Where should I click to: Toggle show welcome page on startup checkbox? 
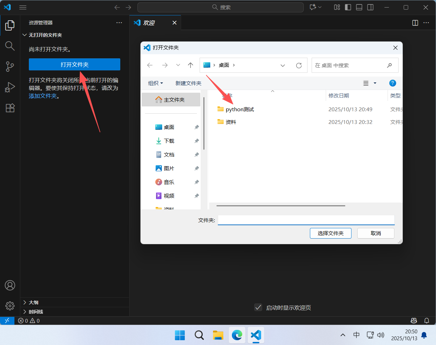click(258, 307)
